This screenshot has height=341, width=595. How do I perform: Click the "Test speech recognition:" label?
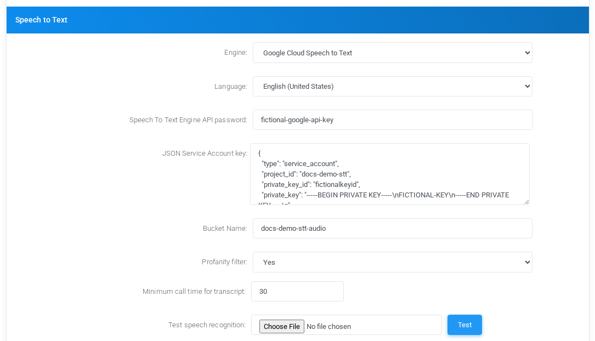click(x=207, y=325)
